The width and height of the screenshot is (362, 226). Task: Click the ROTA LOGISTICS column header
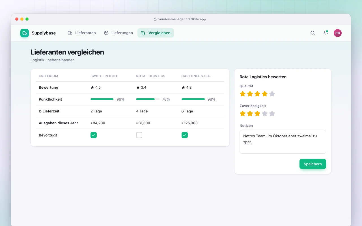(151, 76)
